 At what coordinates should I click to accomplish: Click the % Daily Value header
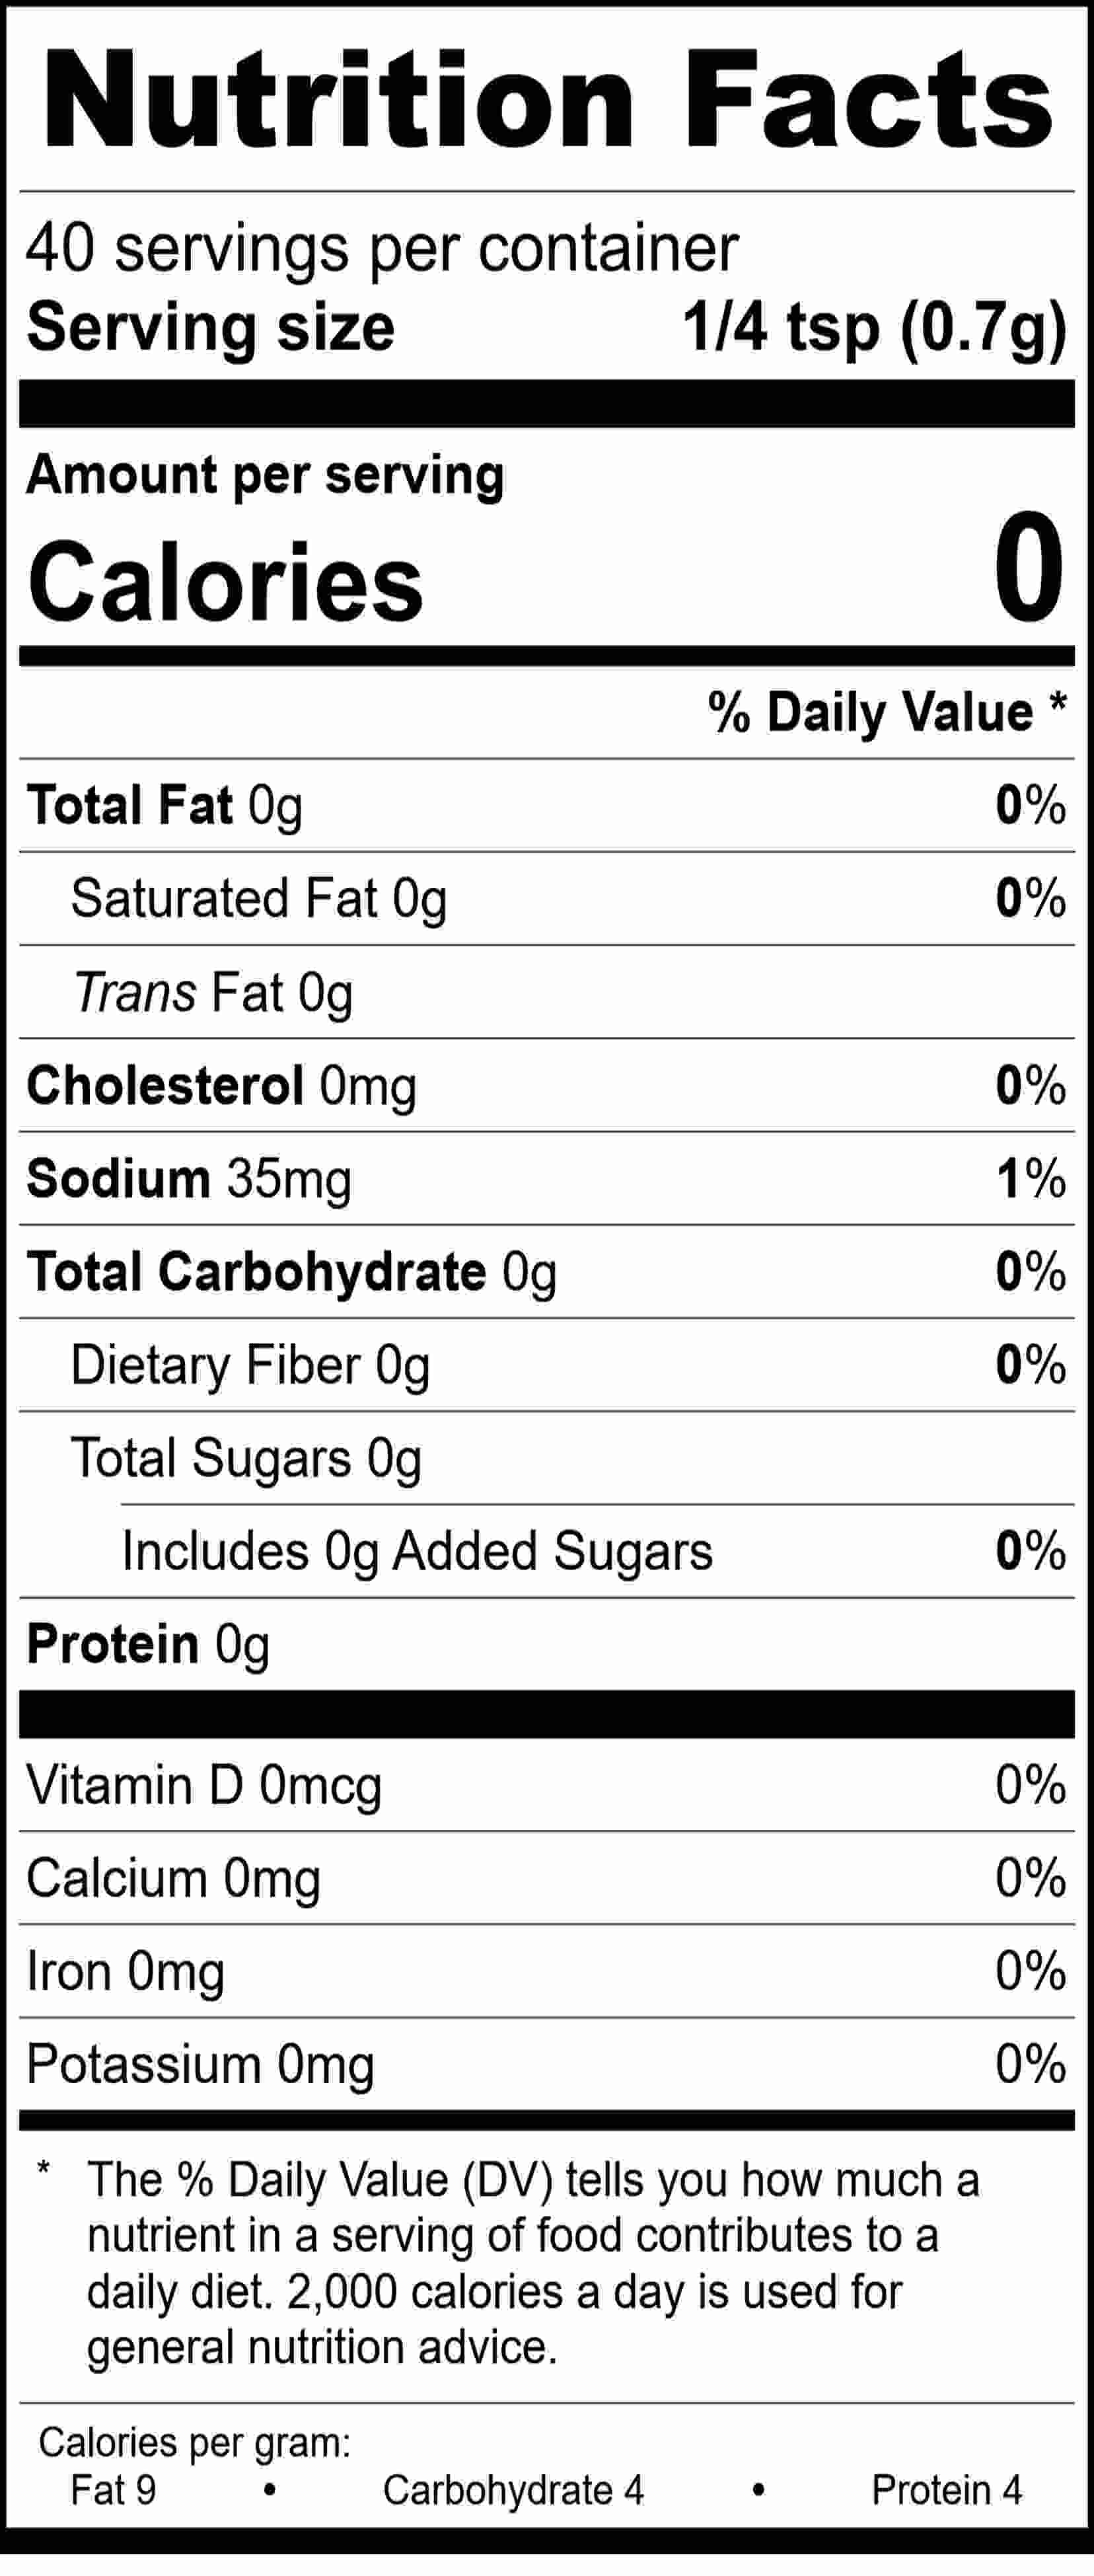[887, 712]
